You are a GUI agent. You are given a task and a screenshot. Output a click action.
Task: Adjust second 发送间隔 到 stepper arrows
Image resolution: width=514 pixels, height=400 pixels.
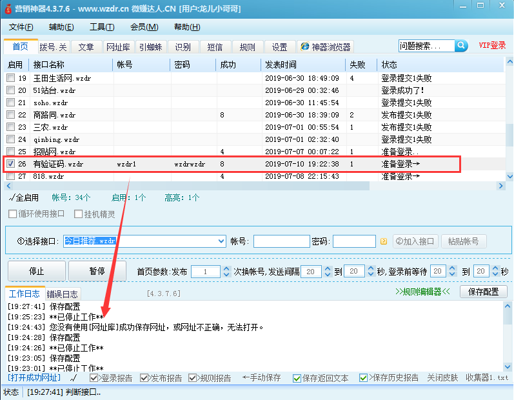(x=370, y=271)
